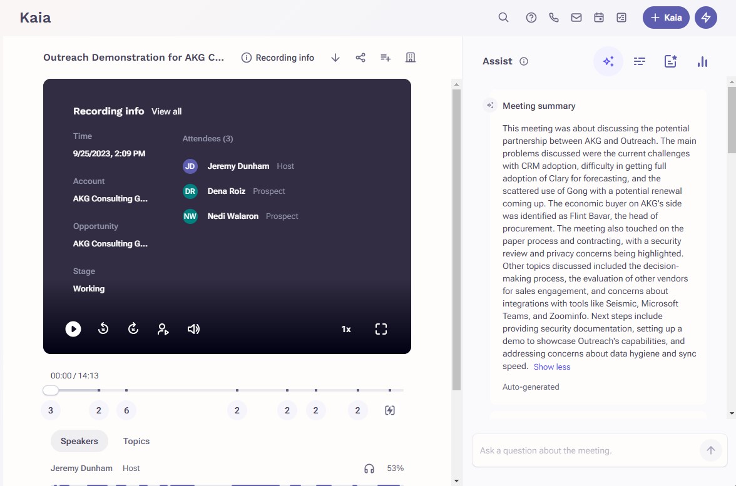Viewport: 736px width, 486px height.
Task: Enter fullscreen mode in player
Action: (x=381, y=329)
